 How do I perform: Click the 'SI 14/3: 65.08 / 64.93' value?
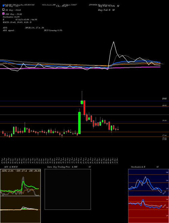click(x=26, y=20)
